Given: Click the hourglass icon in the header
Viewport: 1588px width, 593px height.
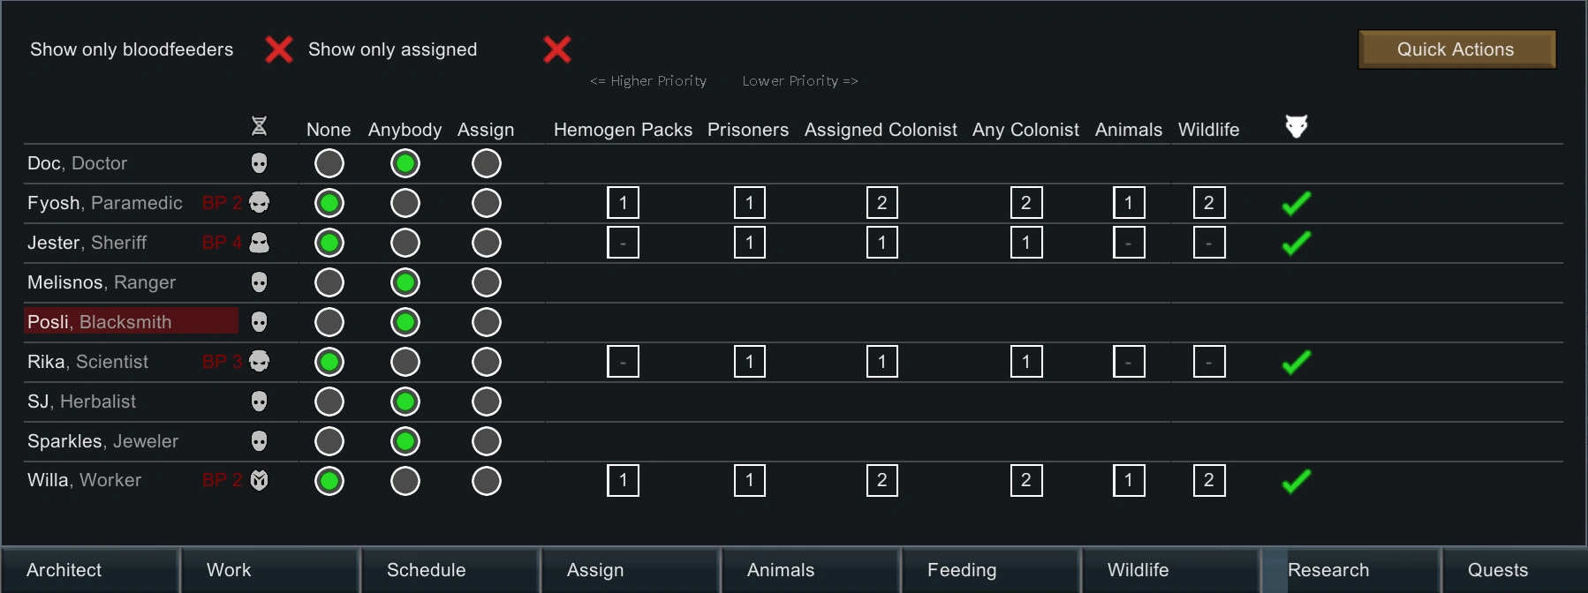Looking at the screenshot, I should (x=259, y=126).
